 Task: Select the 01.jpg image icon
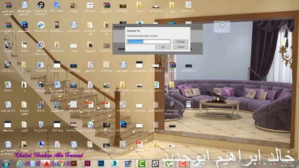tap(74, 7)
